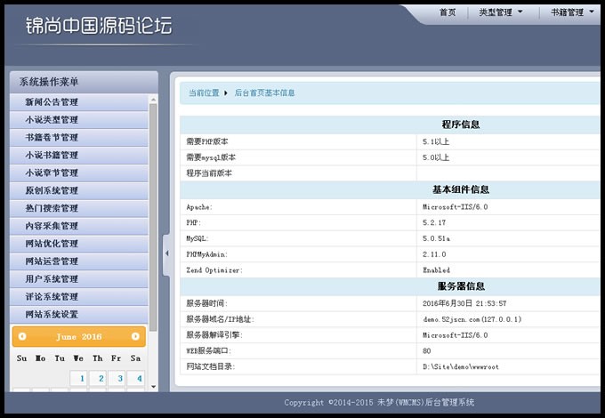Click the breadcrumb arrow after 当前位置

point(226,92)
